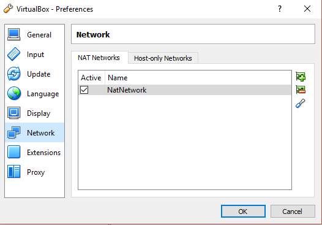Open Display preferences screen icon
Screen dimensions: 322x225
point(13,113)
